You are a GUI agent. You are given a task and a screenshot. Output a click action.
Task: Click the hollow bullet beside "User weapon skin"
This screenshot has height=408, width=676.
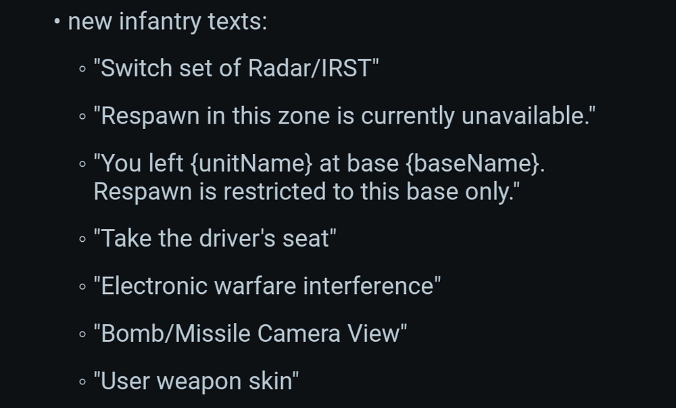82,382
